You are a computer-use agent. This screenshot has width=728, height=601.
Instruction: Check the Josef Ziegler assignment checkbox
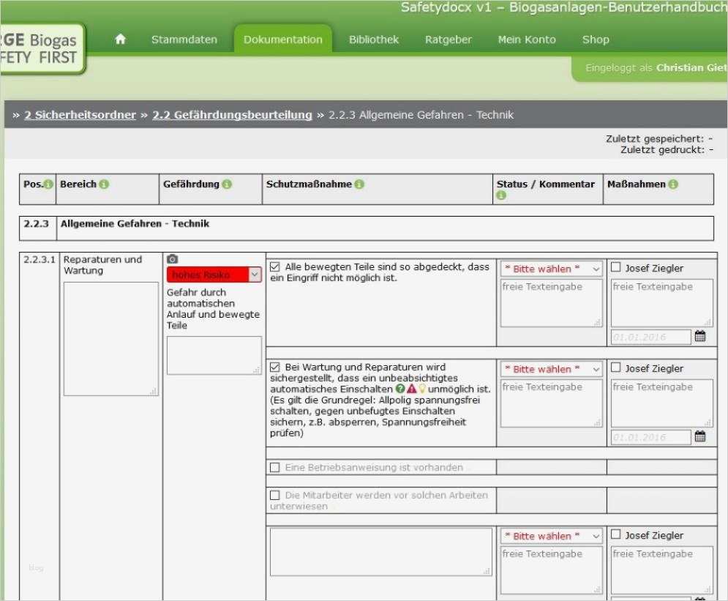[x=615, y=268]
